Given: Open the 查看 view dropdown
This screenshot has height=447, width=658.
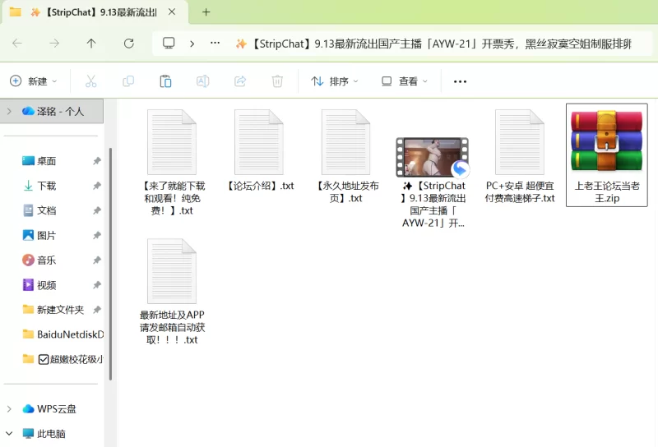Looking at the screenshot, I should (405, 81).
